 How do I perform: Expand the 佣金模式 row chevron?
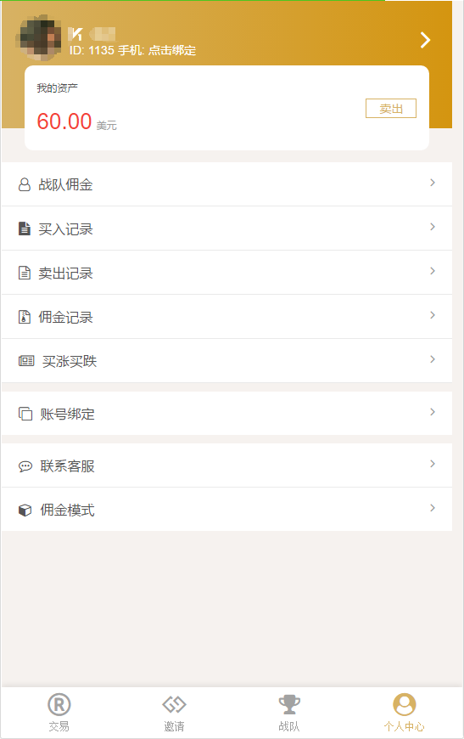pyautogui.click(x=433, y=508)
